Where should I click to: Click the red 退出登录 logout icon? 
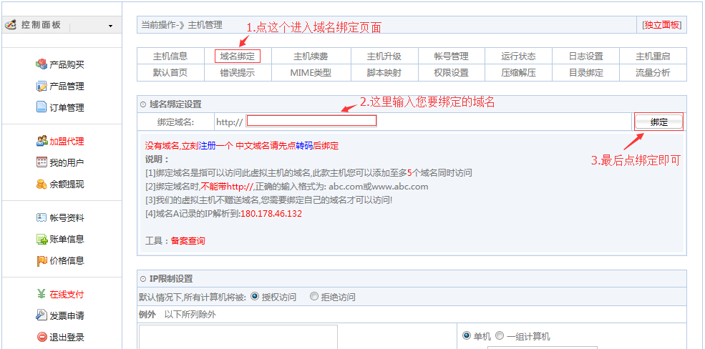[x=42, y=337]
